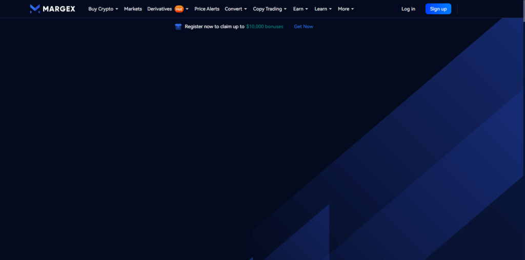The image size is (525, 260).
Task: Open the Buy Crypto menu label
Action: (x=100, y=9)
